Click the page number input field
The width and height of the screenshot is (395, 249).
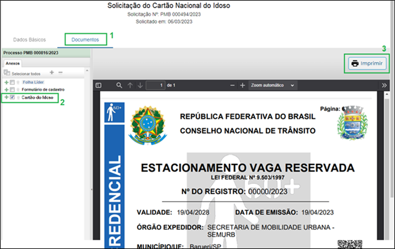155,85
